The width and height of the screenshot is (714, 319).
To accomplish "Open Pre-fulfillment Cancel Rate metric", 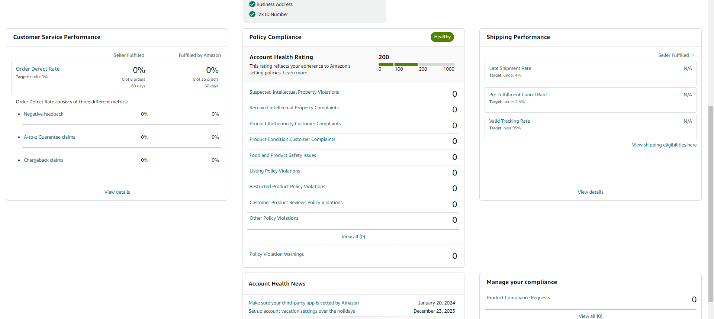I will 518,95.
